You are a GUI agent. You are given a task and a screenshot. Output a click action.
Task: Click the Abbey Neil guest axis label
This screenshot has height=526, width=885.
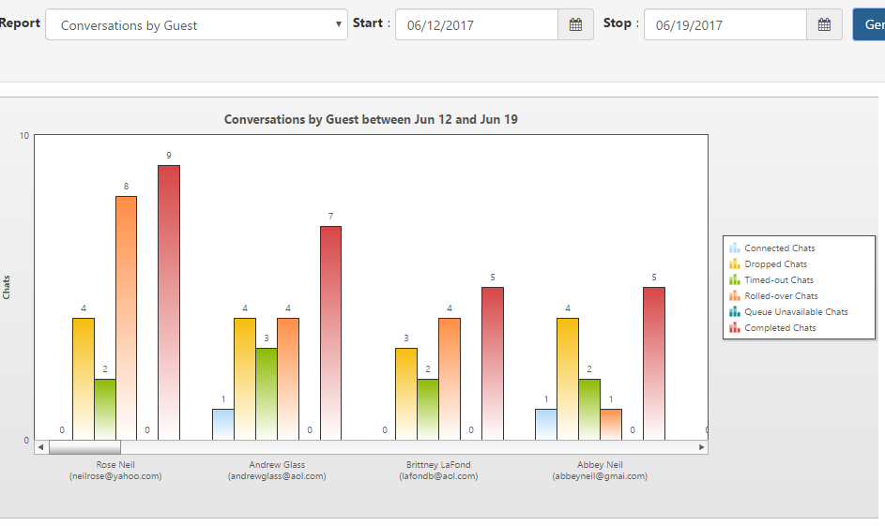coord(600,470)
